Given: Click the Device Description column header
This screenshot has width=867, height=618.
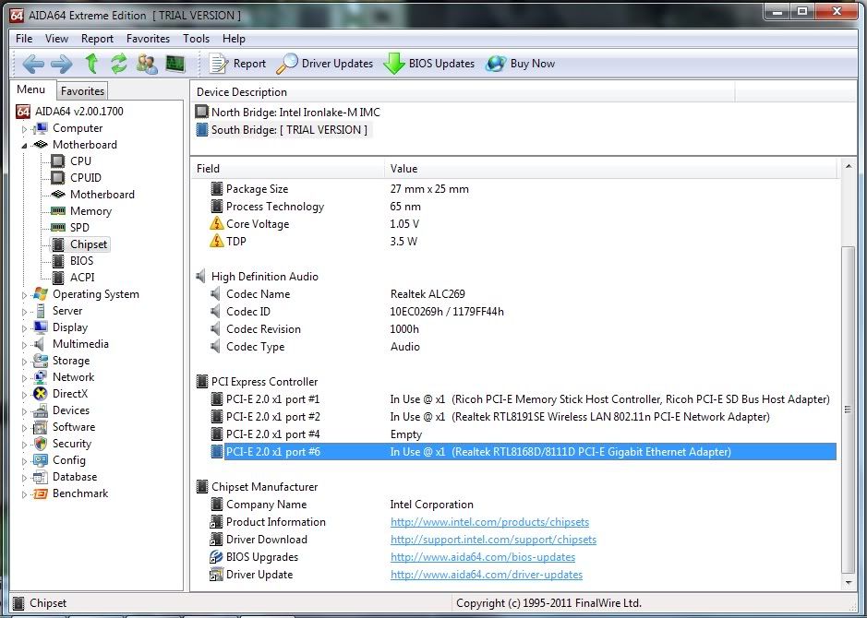Looking at the screenshot, I should click(463, 92).
